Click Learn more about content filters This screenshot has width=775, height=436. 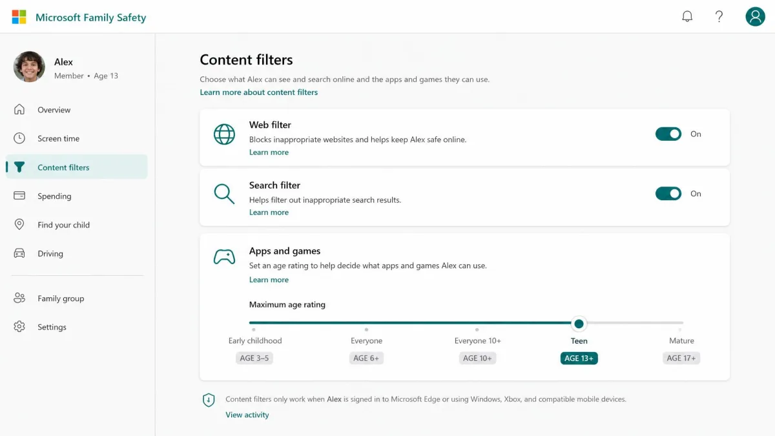(258, 92)
